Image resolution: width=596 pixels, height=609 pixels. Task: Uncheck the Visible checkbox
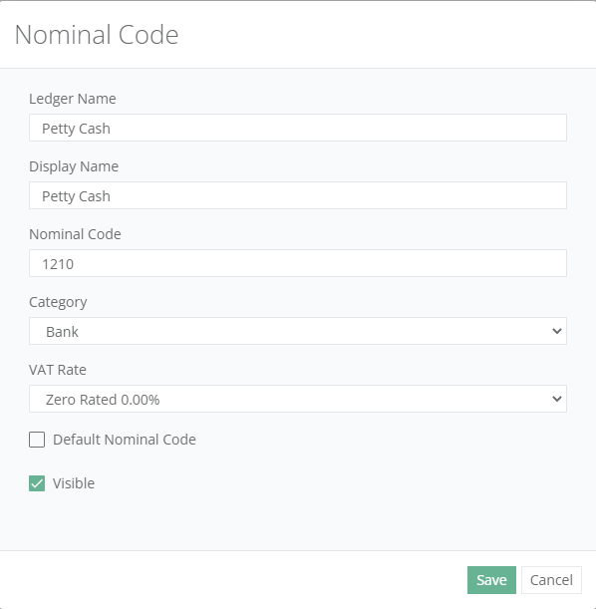point(37,483)
